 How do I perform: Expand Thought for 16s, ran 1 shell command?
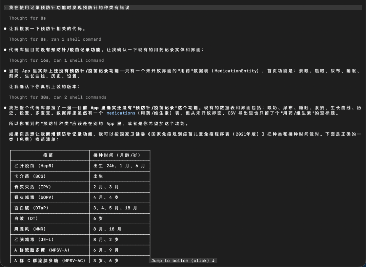coord(56,60)
